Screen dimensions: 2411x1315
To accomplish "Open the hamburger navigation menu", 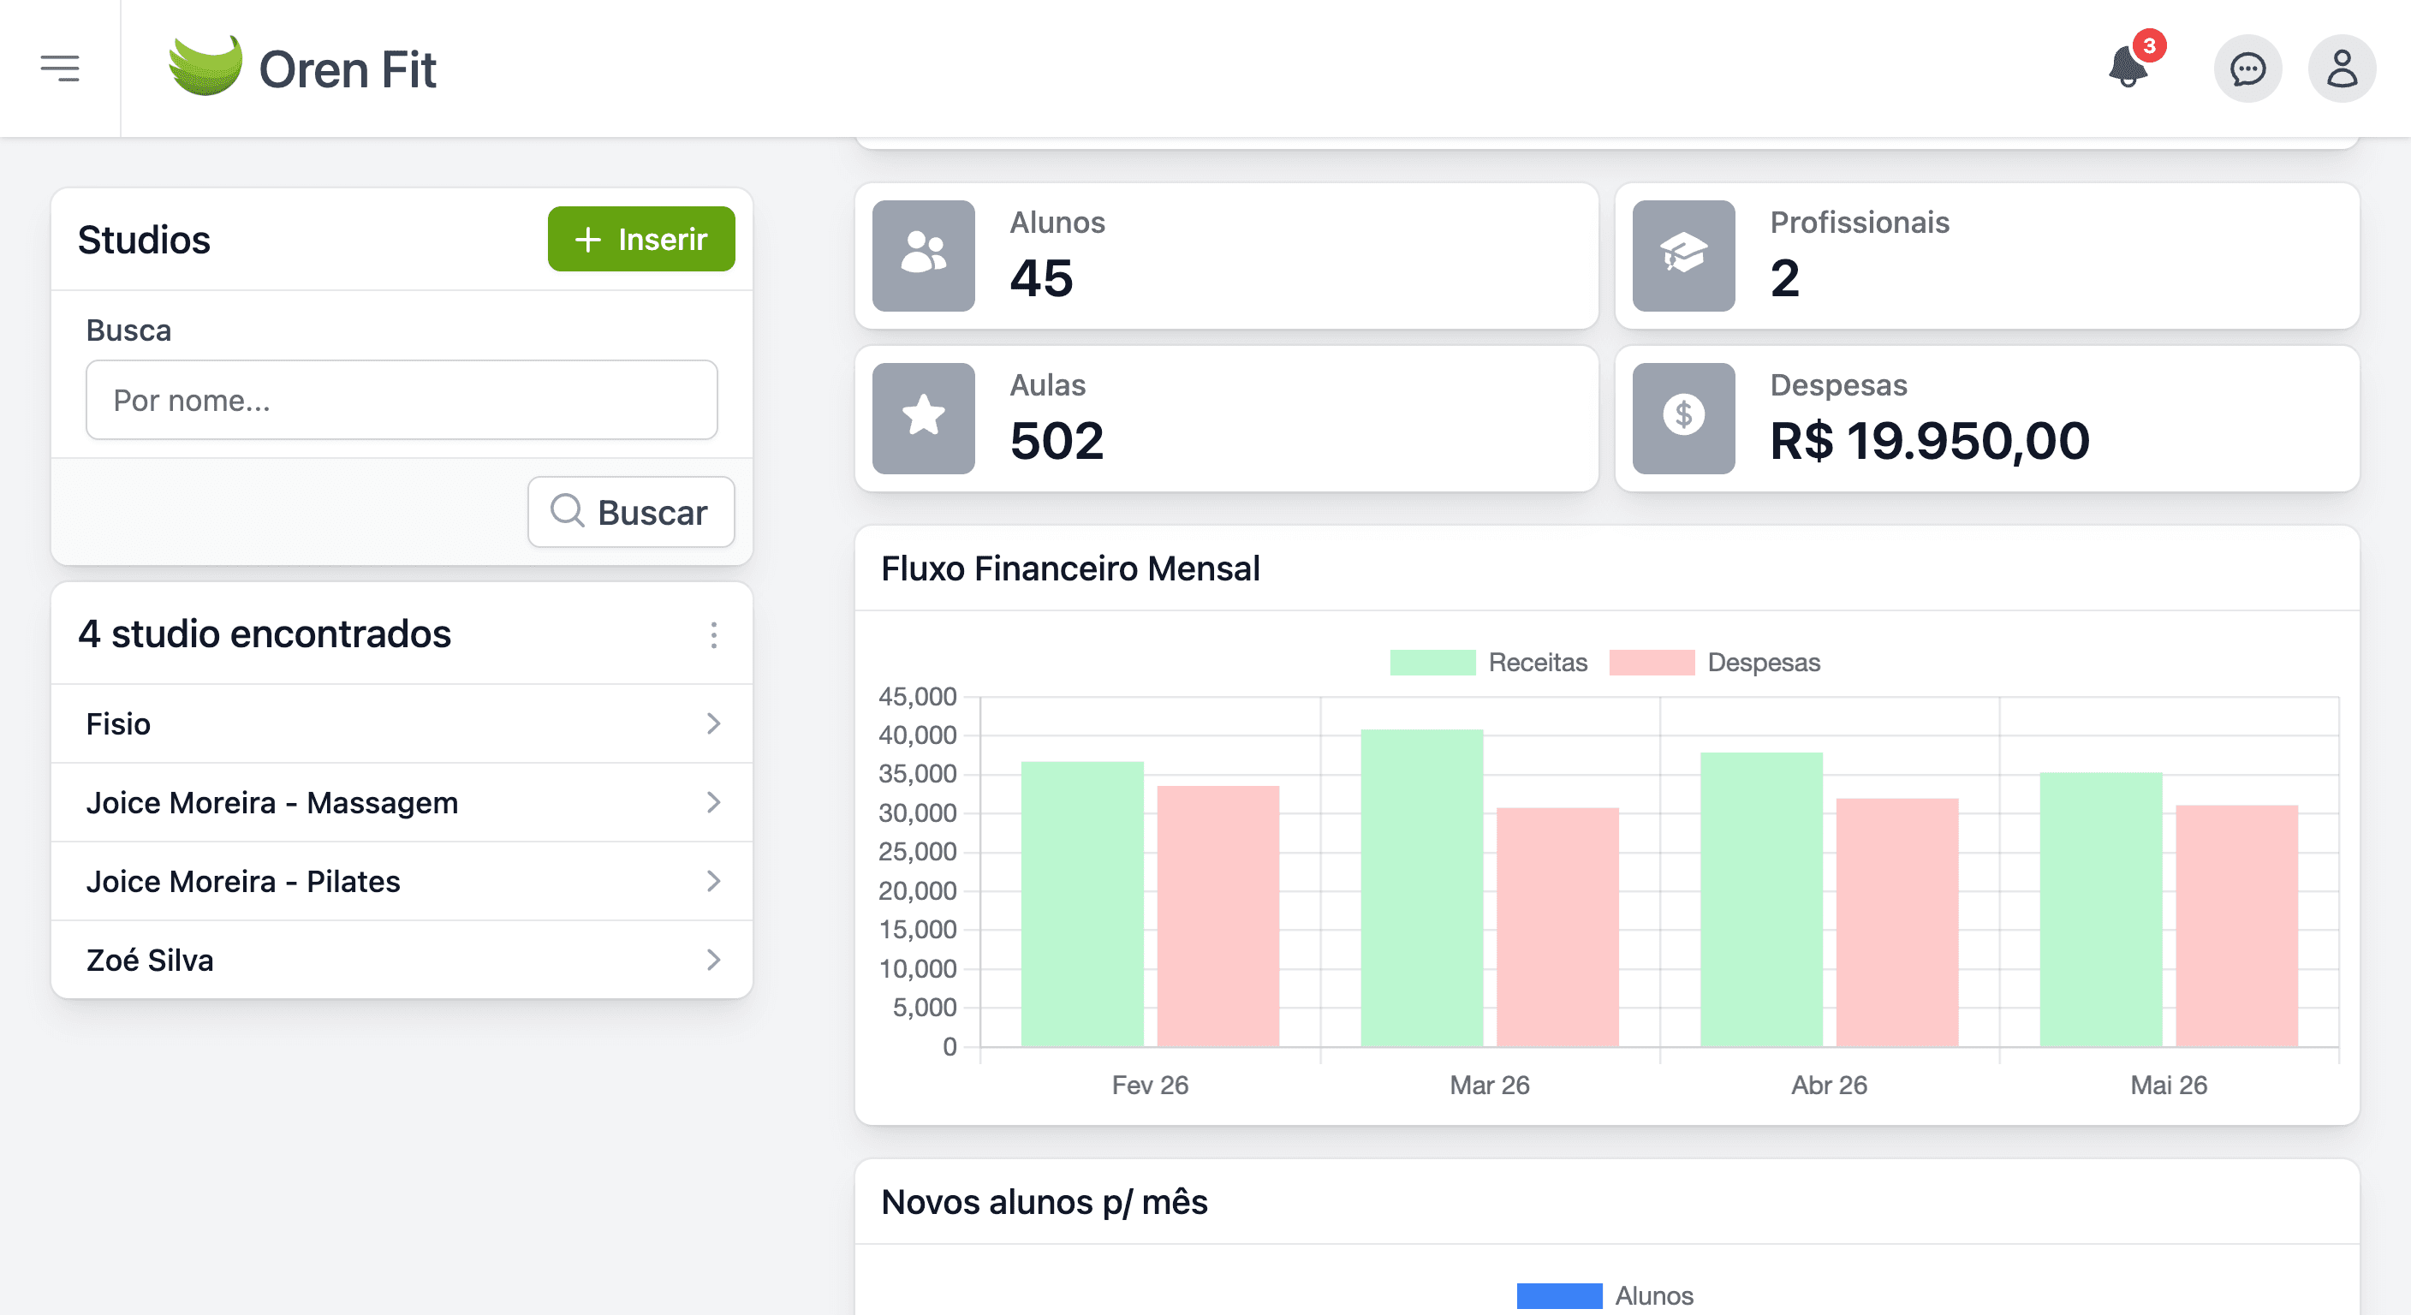I will coord(60,68).
